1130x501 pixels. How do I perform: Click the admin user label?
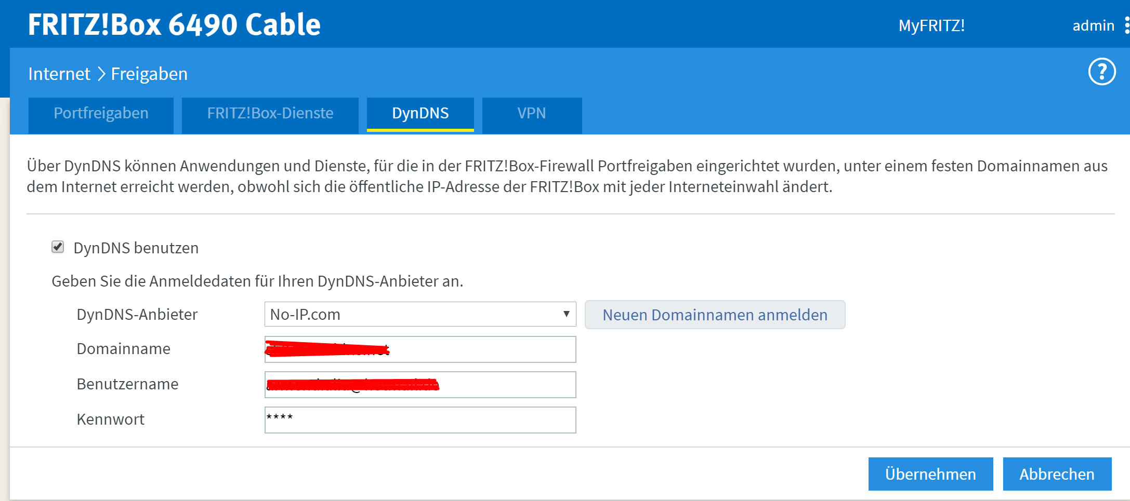coord(1093,25)
